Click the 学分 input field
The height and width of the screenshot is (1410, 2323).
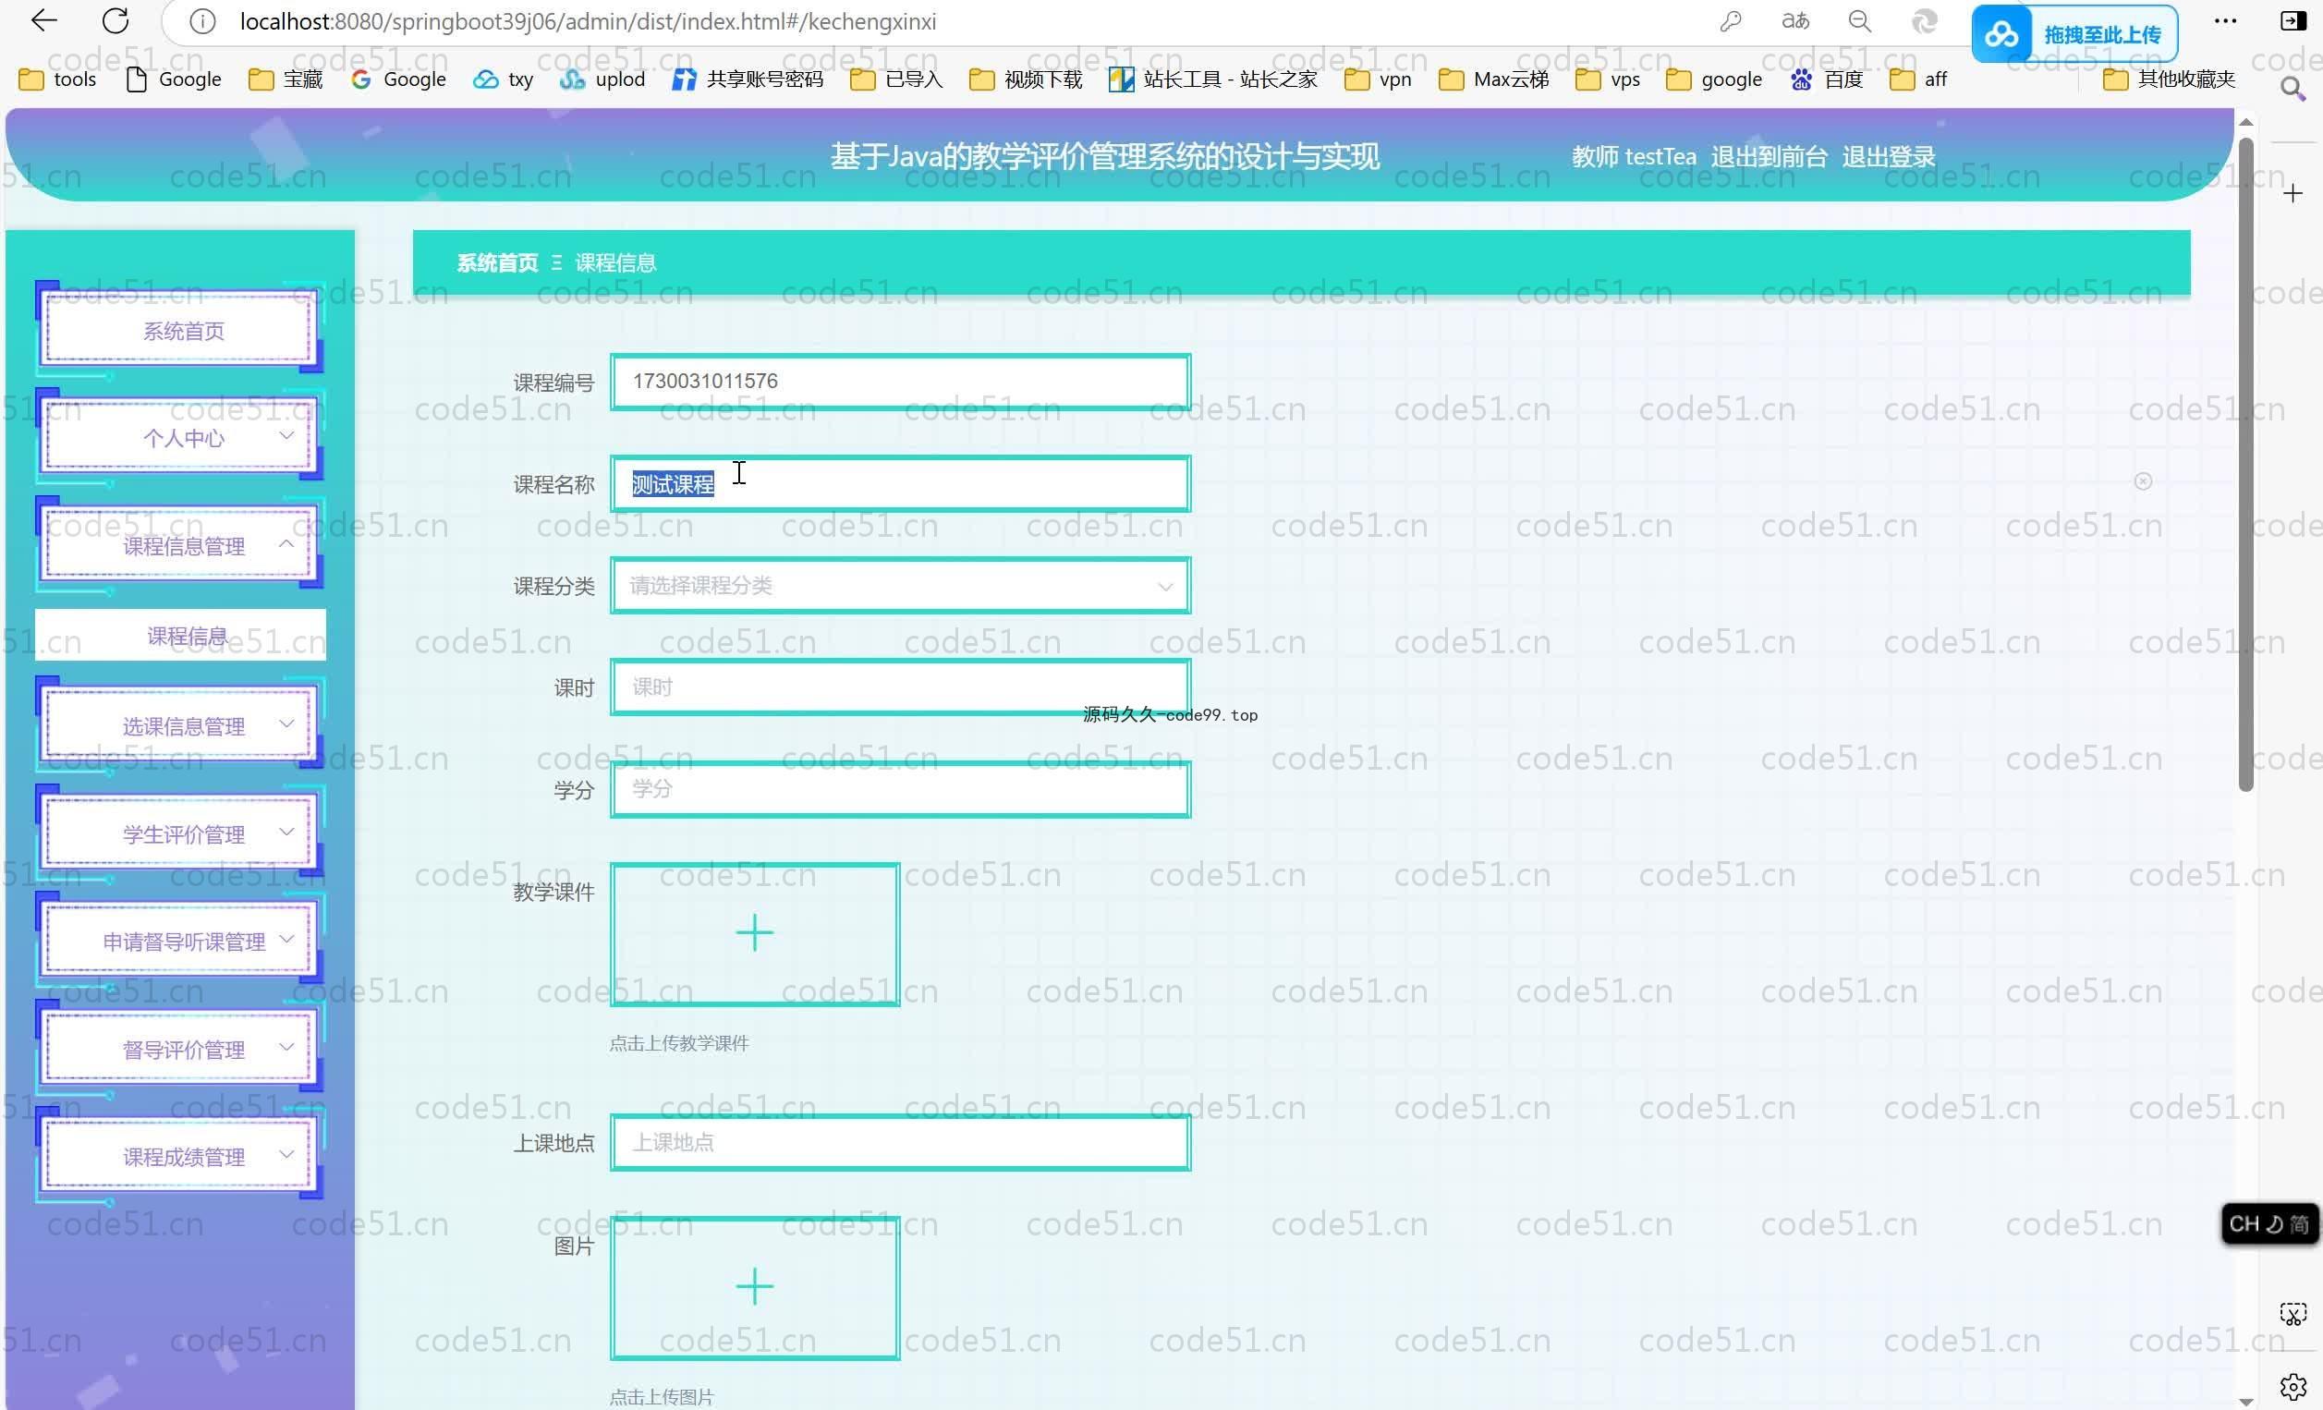(x=900, y=789)
